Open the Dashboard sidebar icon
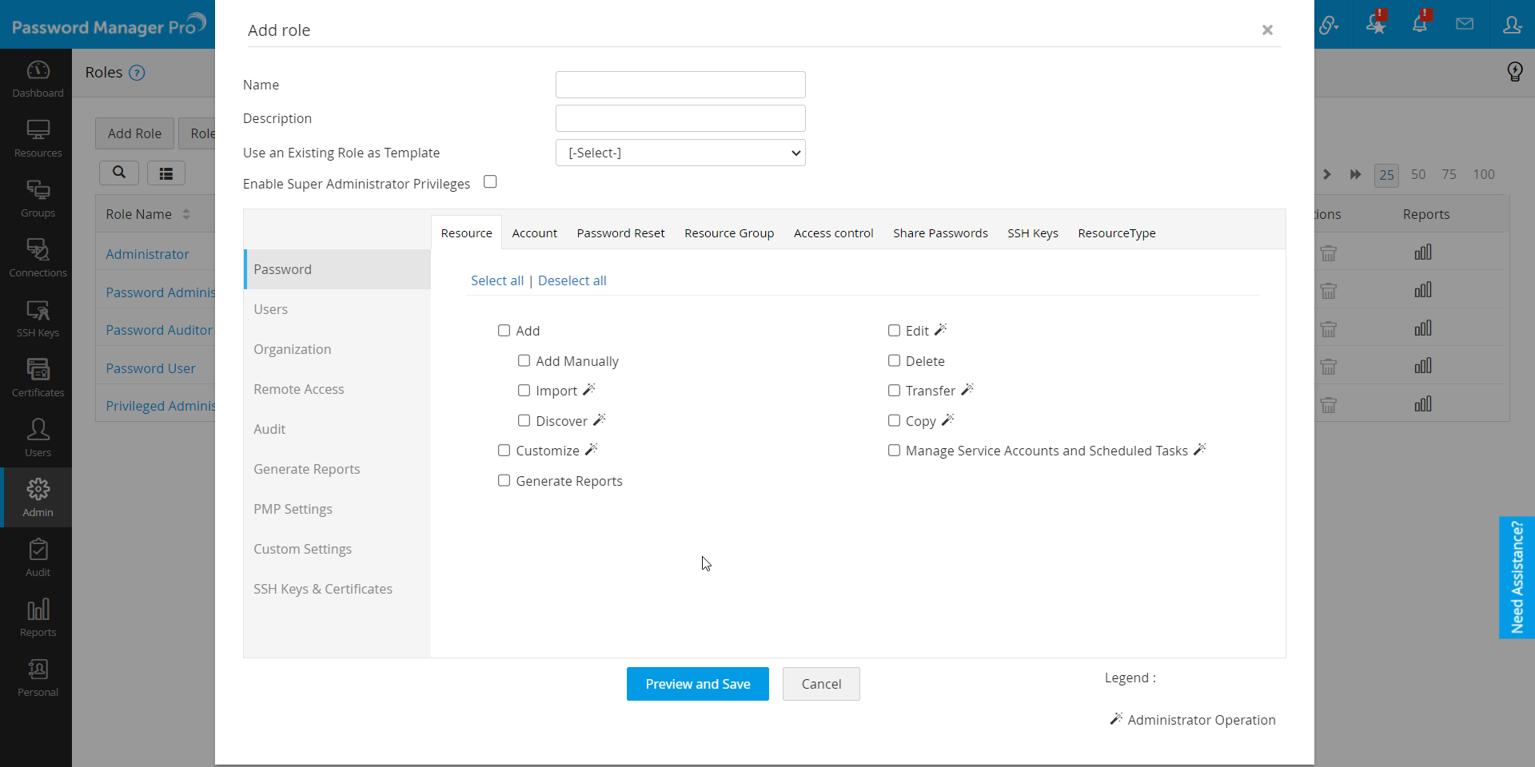 click(x=38, y=78)
